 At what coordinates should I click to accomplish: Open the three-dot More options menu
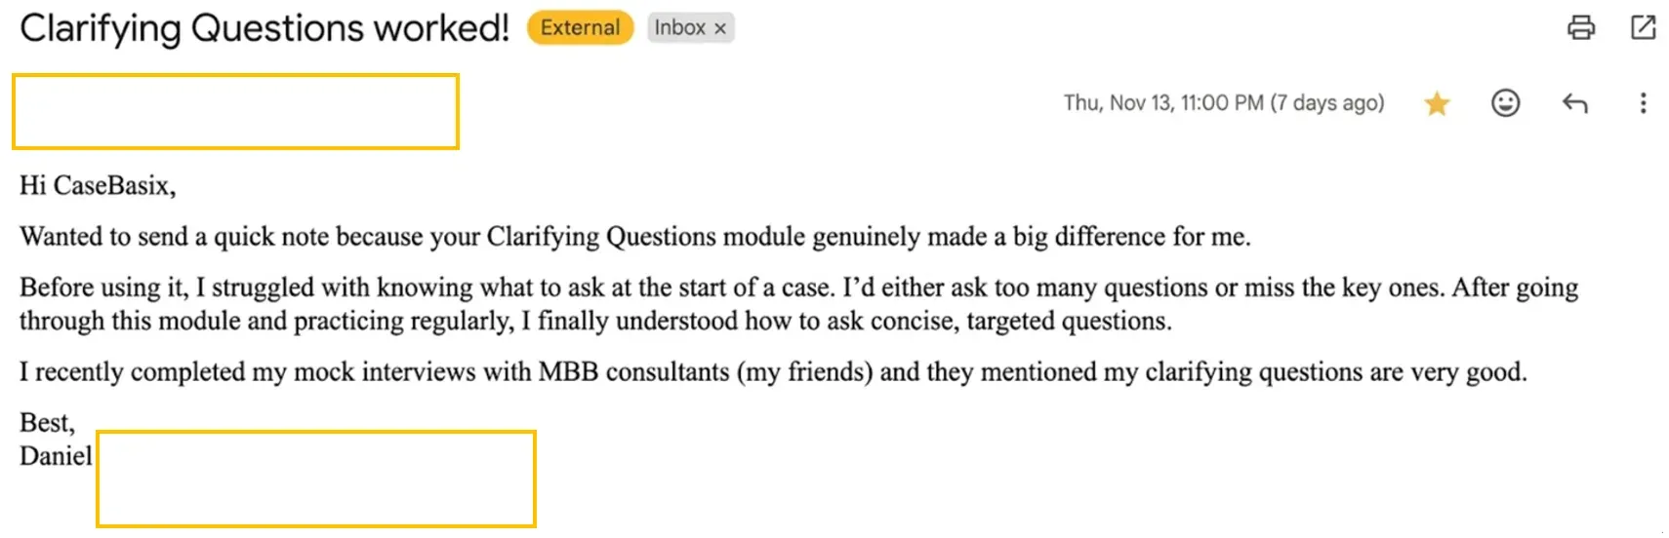click(1643, 103)
